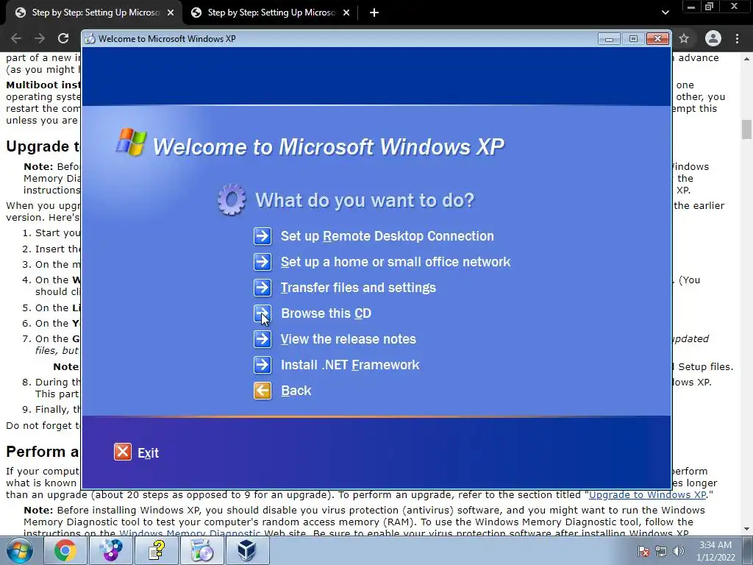Maximize the Welcome to Windows XP window
This screenshot has width=753, height=565.
[633, 39]
